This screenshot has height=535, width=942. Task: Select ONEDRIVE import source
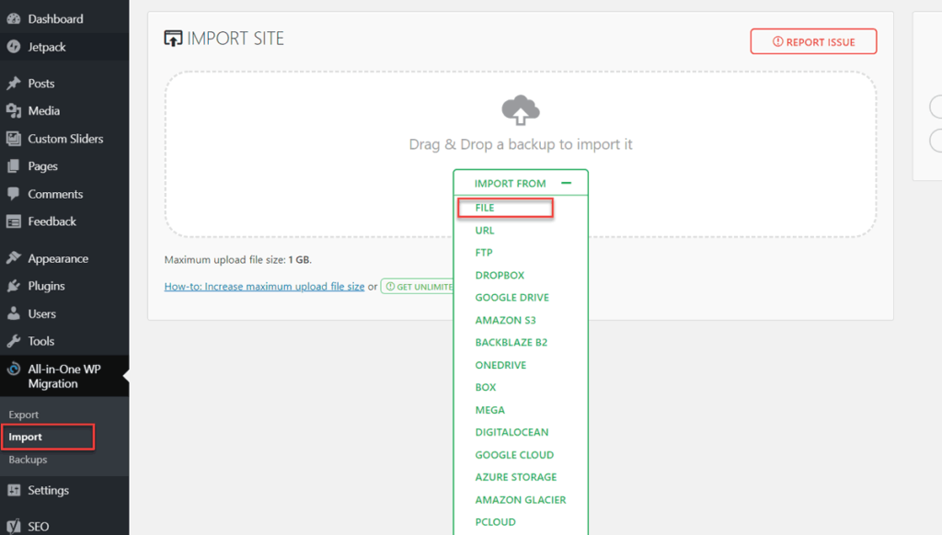coord(500,365)
